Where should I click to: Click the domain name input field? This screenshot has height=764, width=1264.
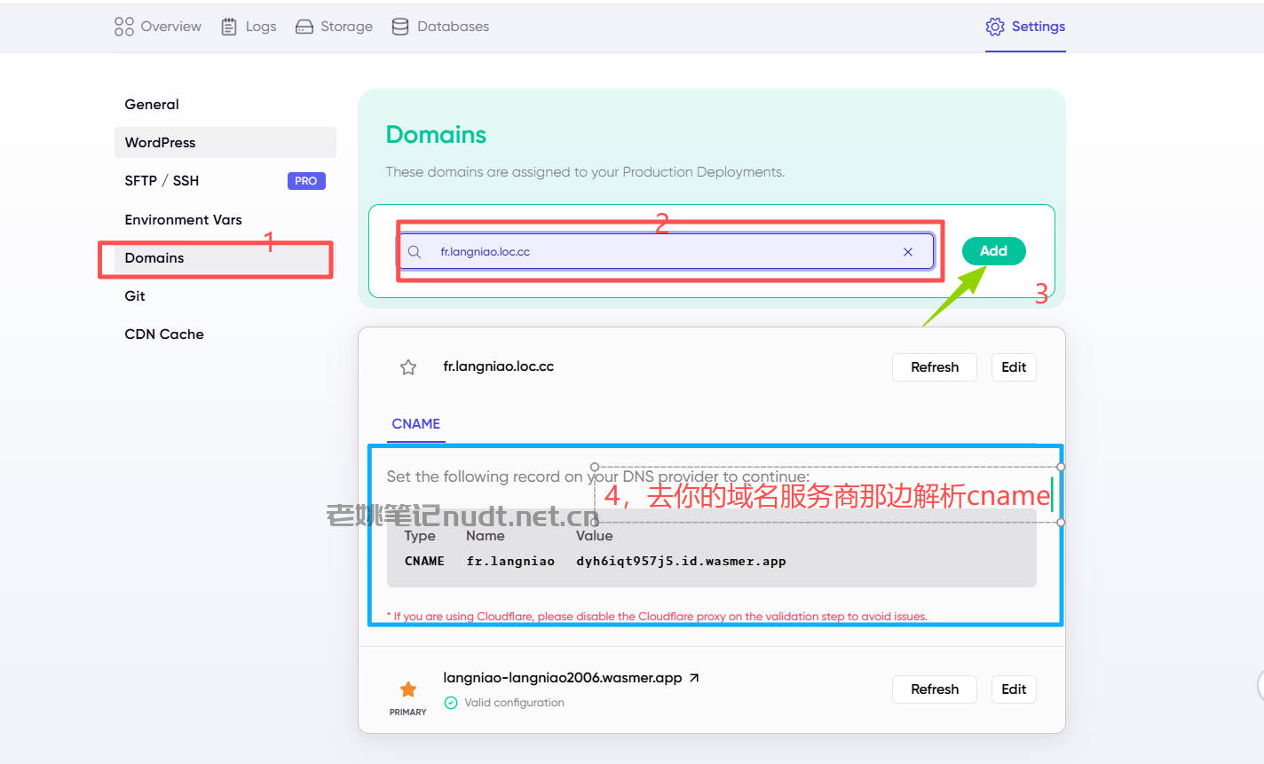666,252
